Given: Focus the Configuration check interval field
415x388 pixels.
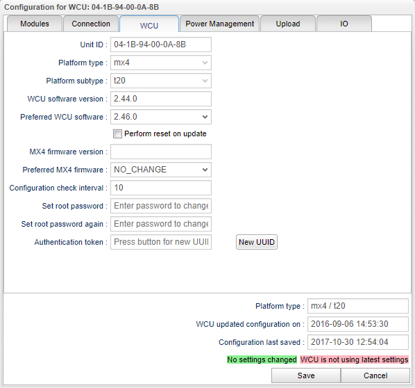Looking at the screenshot, I should [x=161, y=188].
